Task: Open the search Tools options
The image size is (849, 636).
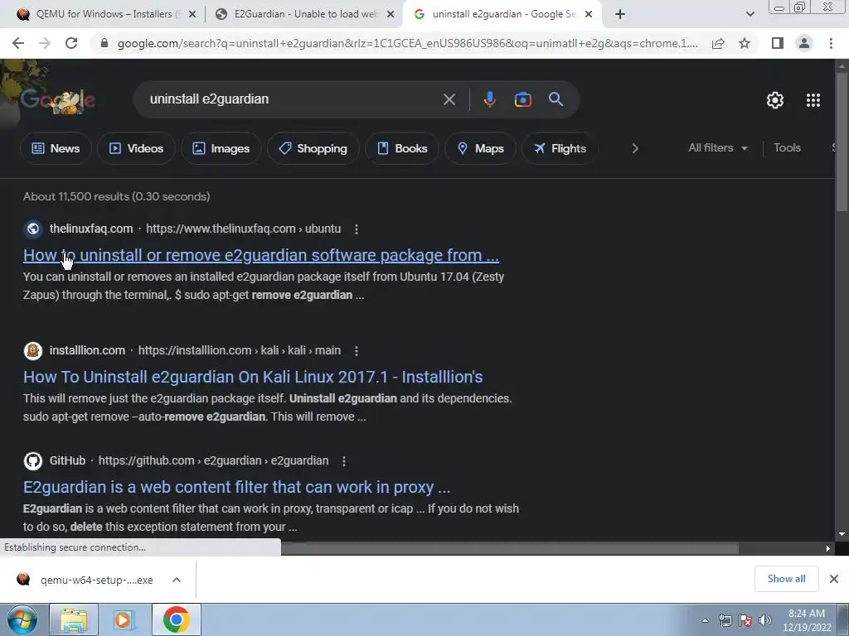Action: [787, 147]
